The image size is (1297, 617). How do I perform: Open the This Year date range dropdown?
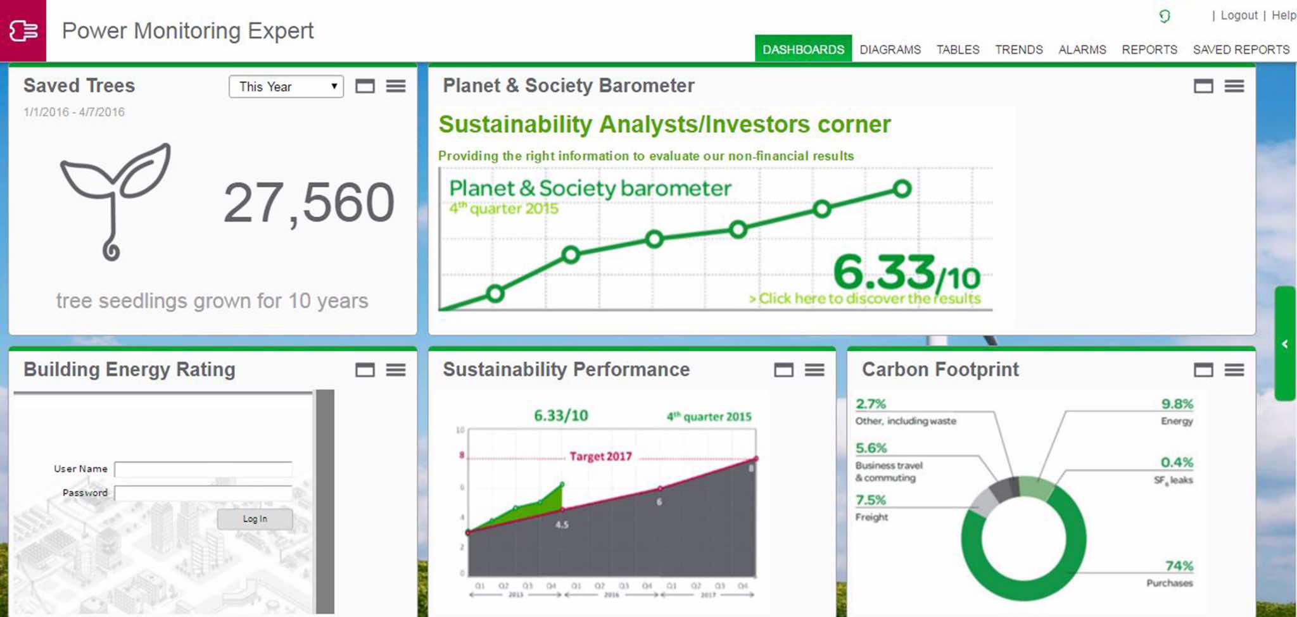pos(286,87)
